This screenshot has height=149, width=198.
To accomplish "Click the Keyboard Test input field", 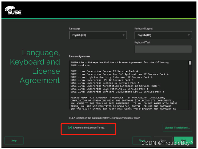I will coord(163,49).
